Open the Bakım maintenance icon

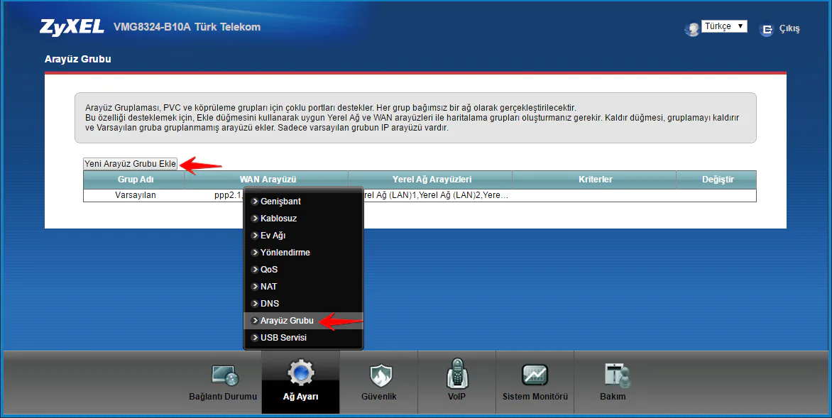tap(613, 376)
